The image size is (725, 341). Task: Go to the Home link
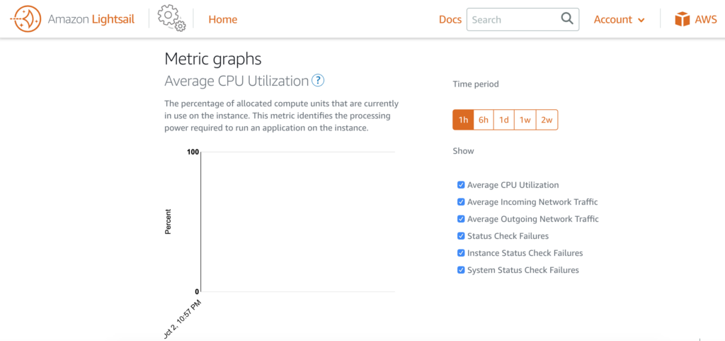pyautogui.click(x=223, y=19)
